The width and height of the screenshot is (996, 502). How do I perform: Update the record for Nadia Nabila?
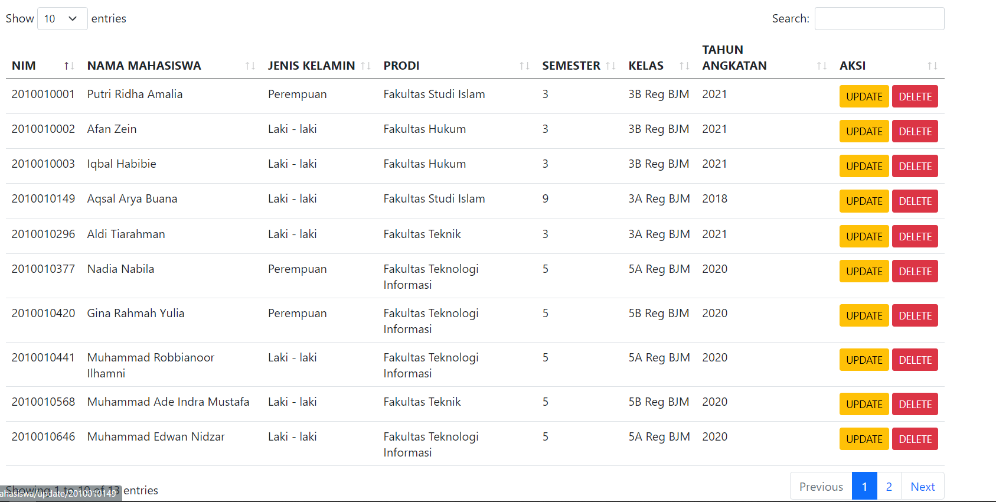(x=864, y=271)
